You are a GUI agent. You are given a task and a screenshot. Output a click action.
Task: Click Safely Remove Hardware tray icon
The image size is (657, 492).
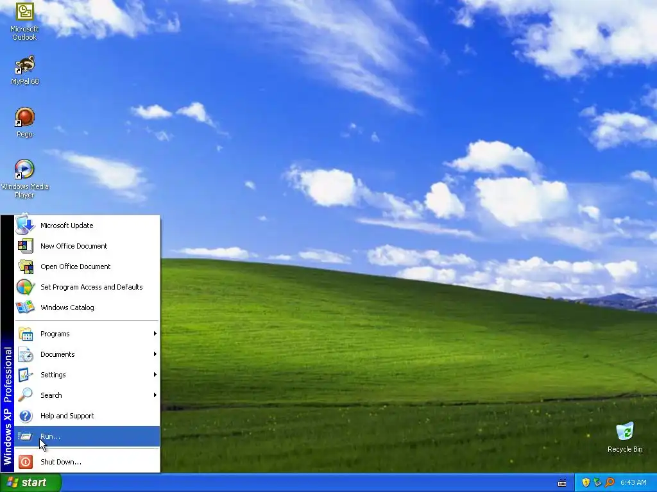[x=597, y=482]
